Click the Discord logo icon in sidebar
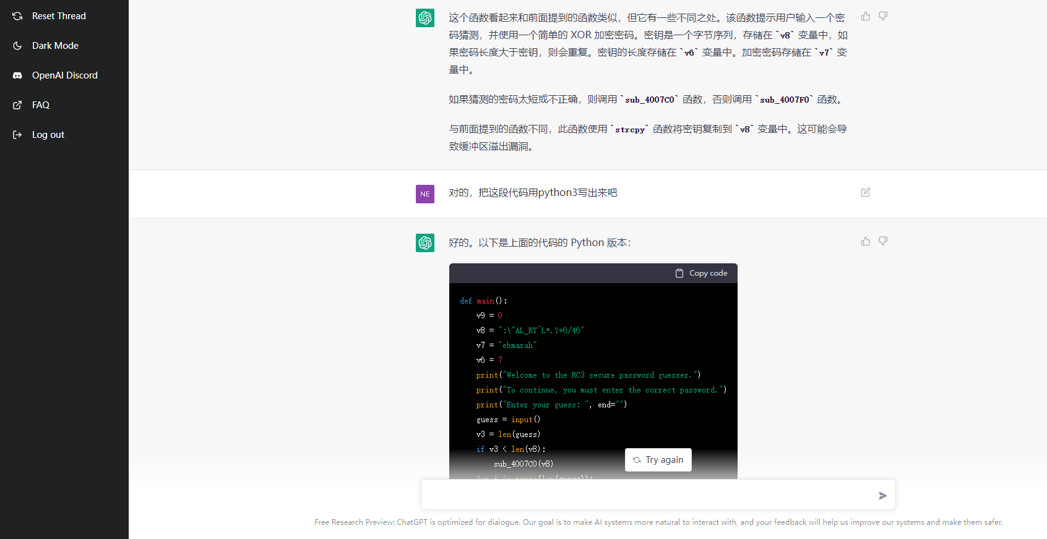1047x539 pixels. click(x=17, y=75)
